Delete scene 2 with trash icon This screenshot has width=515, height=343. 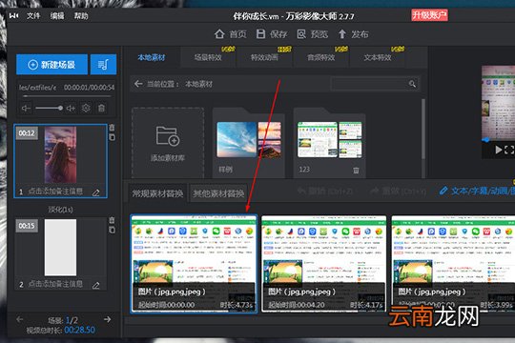pos(112,220)
